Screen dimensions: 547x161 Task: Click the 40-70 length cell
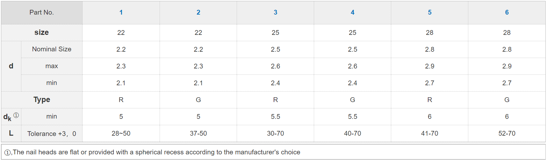352,133
